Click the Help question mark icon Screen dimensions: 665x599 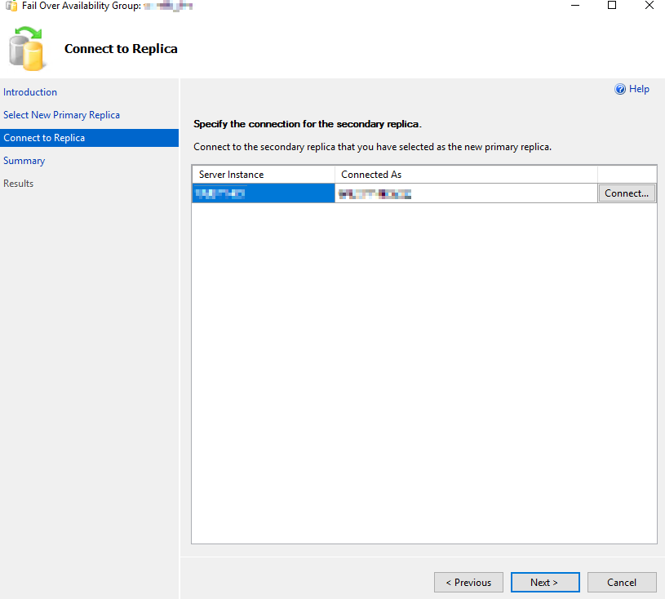(x=620, y=89)
